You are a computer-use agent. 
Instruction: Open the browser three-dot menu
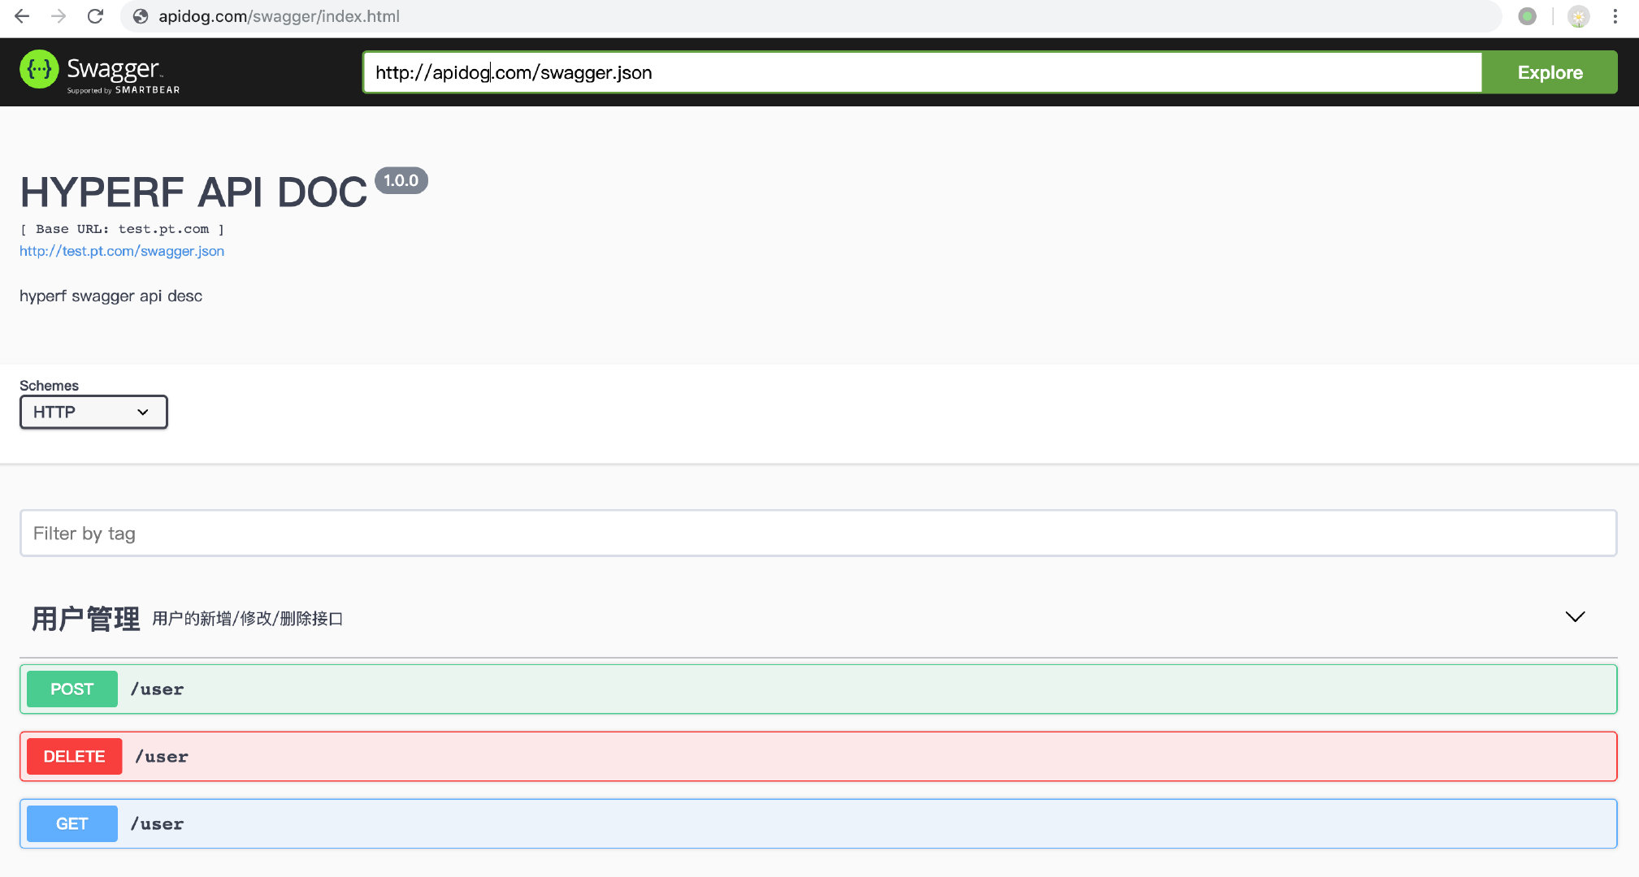point(1615,16)
